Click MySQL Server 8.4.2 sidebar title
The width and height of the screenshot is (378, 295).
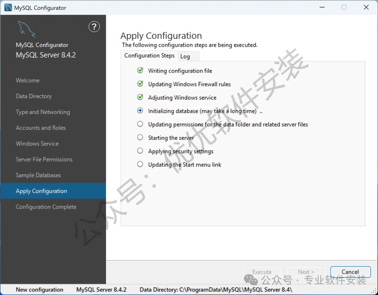pos(46,55)
